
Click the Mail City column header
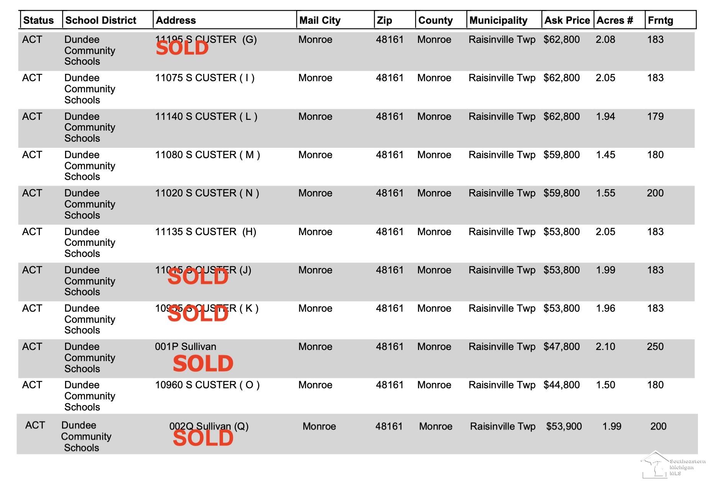click(x=320, y=20)
